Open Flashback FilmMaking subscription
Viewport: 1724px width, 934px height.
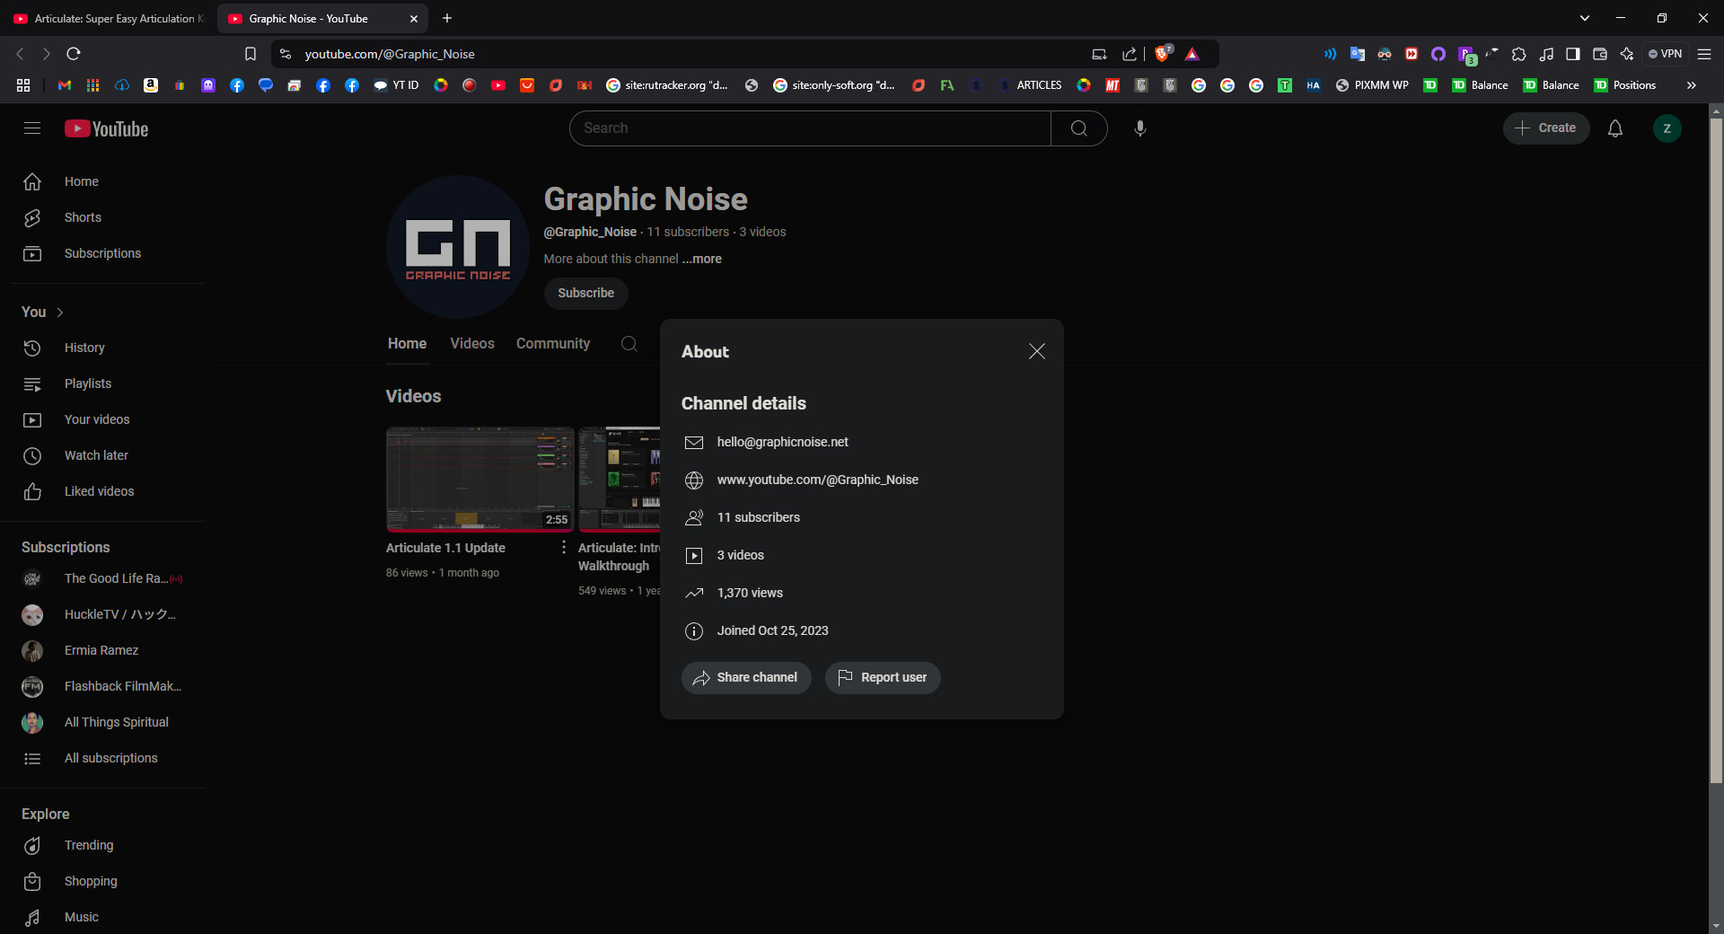(108, 686)
